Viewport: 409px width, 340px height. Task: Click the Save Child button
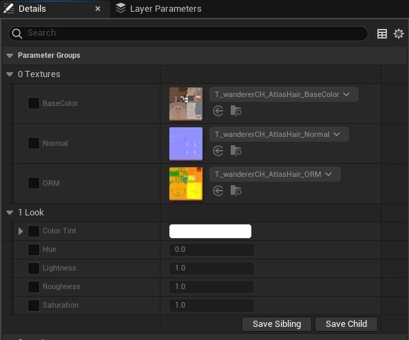coord(346,324)
